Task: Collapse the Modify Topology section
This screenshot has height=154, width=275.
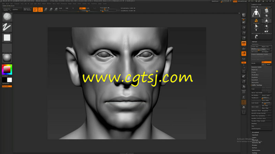Action: 257,85
